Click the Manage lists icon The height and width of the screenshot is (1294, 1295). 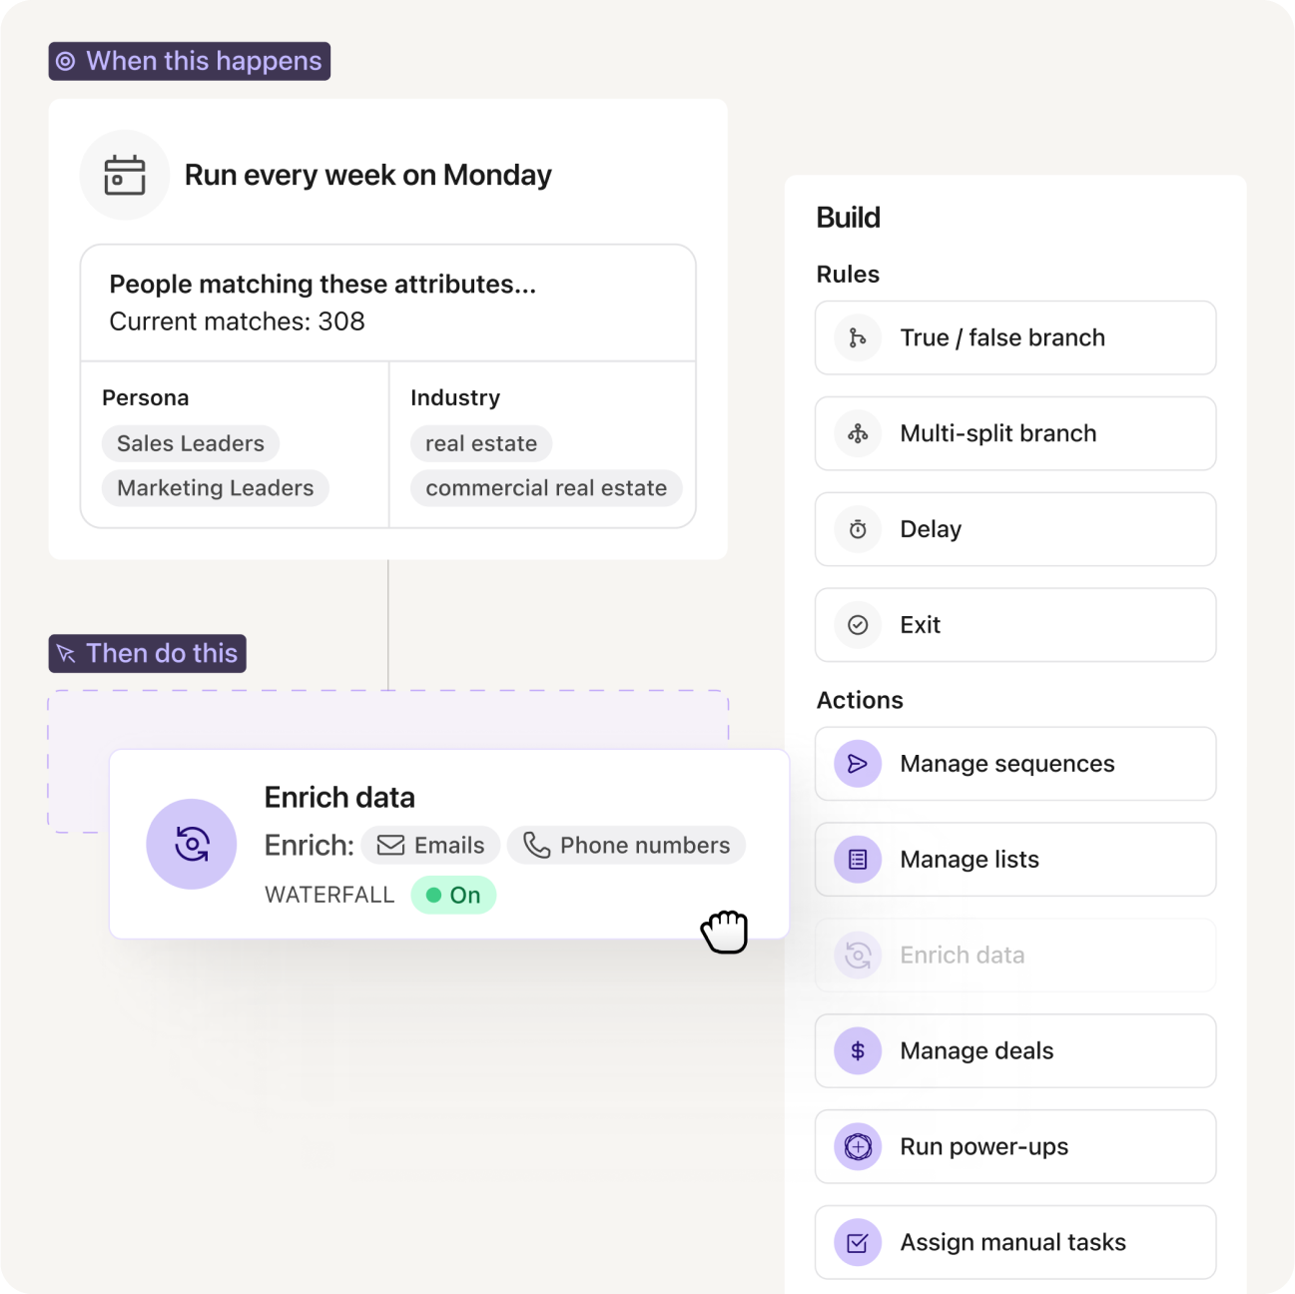tap(858, 860)
